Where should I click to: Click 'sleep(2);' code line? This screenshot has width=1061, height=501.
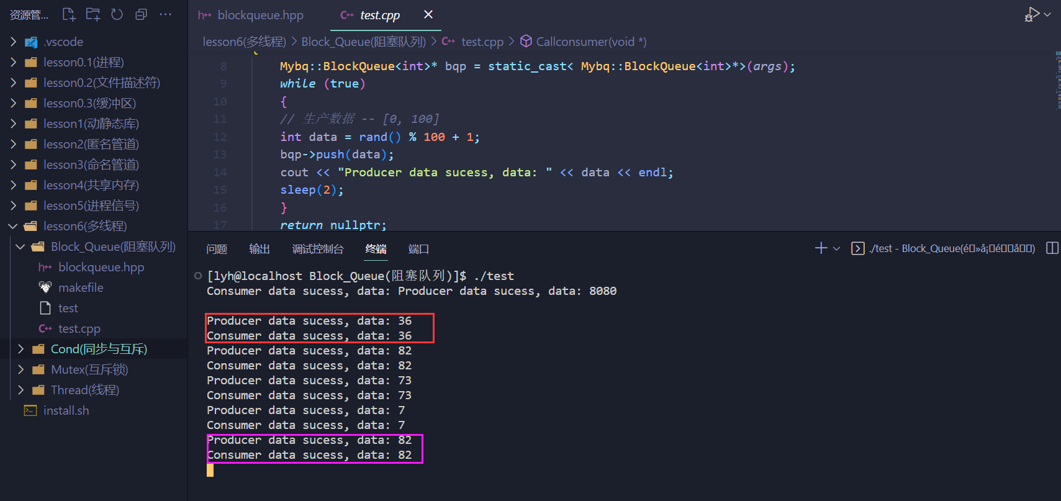coord(312,190)
